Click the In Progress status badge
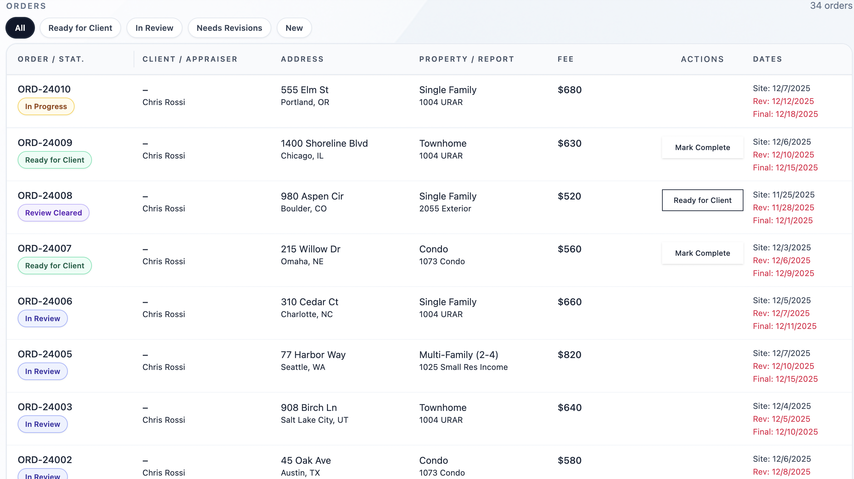The image size is (854, 479). (x=46, y=106)
